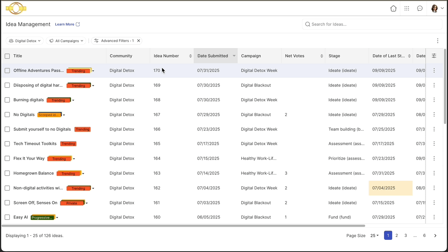Open the All Campaigns dropdown
The image size is (448, 252).
click(66, 41)
